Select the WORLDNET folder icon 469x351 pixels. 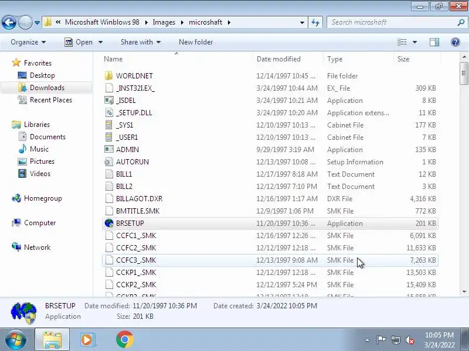point(109,76)
